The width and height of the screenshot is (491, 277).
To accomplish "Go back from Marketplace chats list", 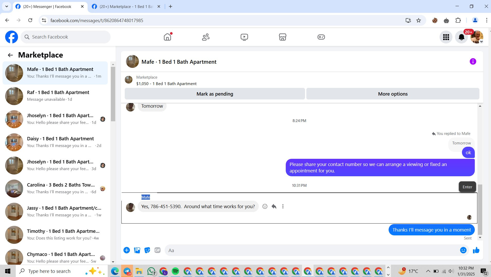I will (10, 55).
